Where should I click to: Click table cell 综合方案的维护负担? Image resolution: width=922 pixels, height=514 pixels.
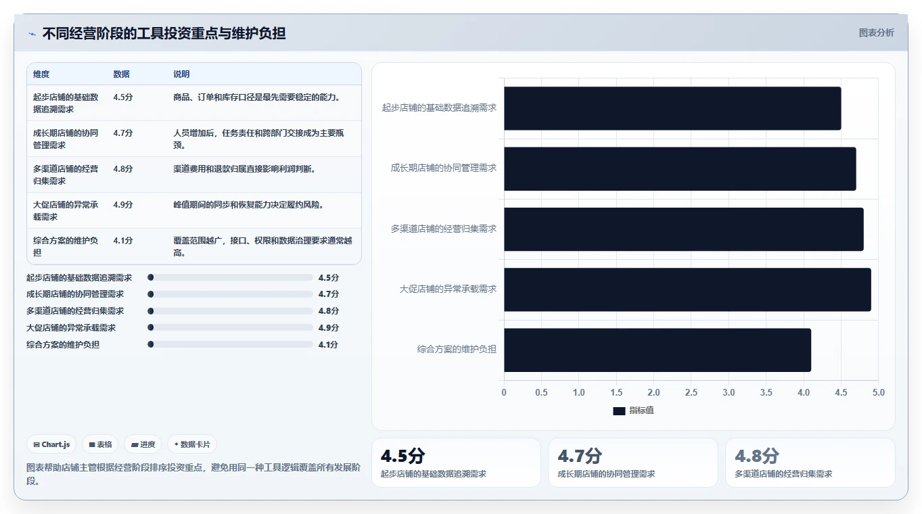(x=66, y=246)
